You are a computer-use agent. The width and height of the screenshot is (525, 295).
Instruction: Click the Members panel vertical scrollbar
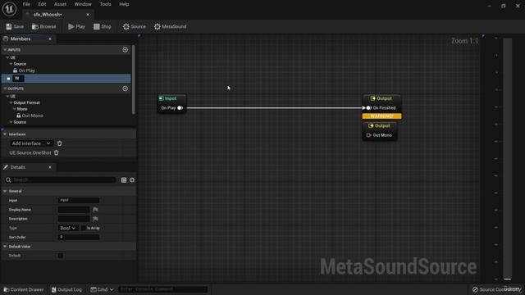(x=133, y=79)
